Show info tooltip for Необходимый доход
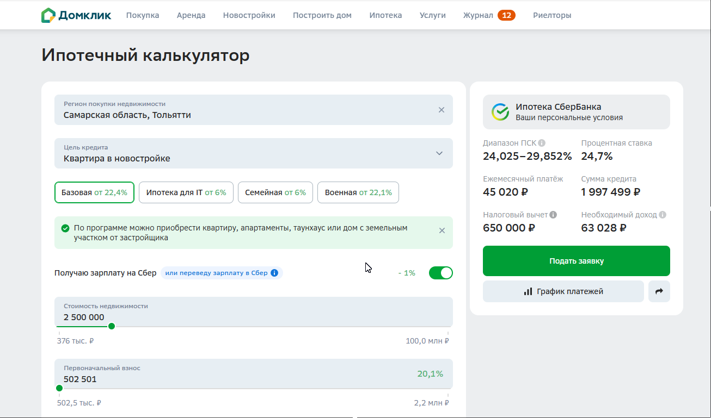711x418 pixels. (663, 215)
